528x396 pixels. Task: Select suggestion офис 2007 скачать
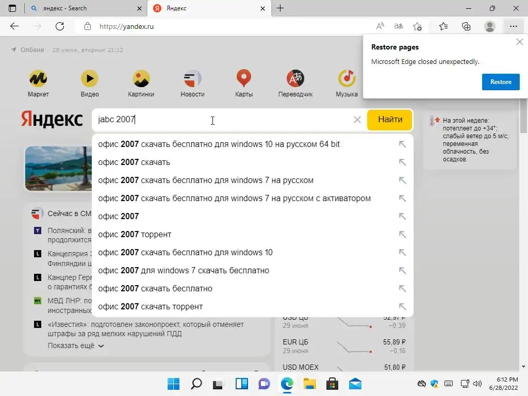pos(253,162)
